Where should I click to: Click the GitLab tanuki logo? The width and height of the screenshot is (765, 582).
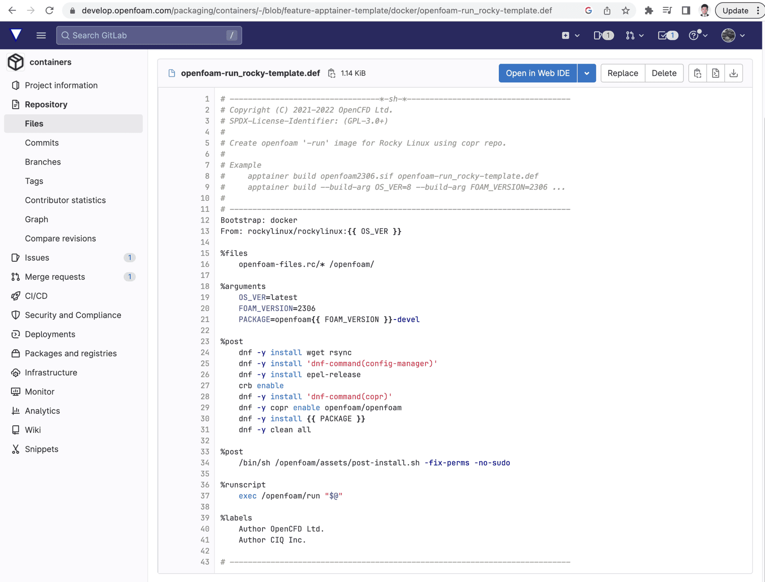[x=16, y=35]
